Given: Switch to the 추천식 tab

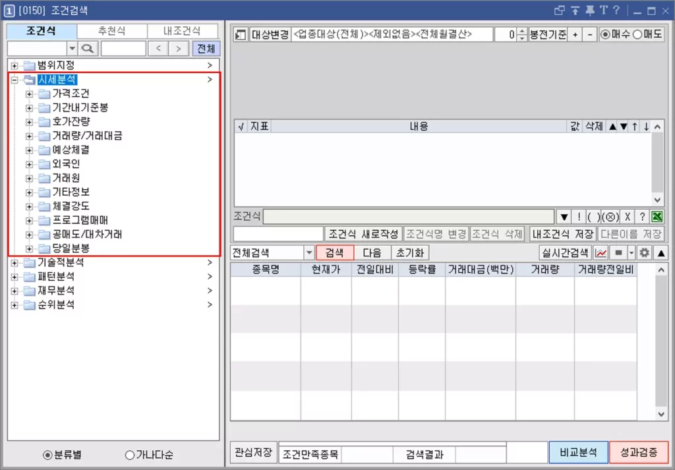Looking at the screenshot, I should [x=112, y=31].
